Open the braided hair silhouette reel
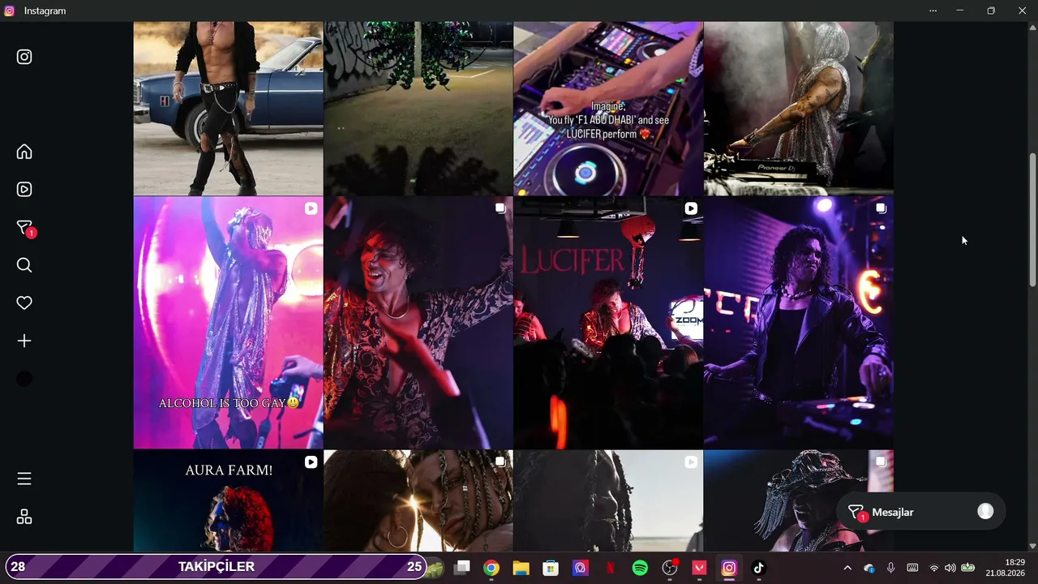The height and width of the screenshot is (584, 1038). click(x=608, y=501)
